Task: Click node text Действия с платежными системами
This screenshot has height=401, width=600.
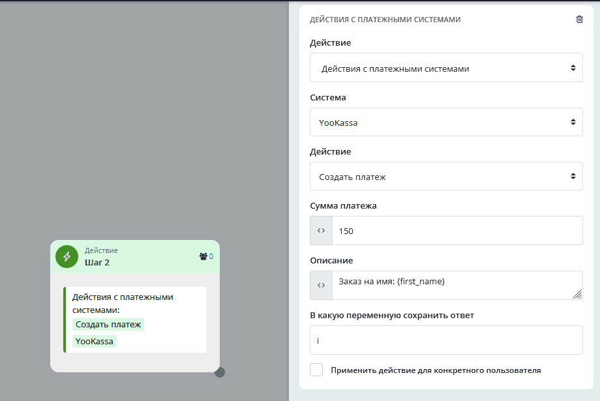Action: (123, 303)
